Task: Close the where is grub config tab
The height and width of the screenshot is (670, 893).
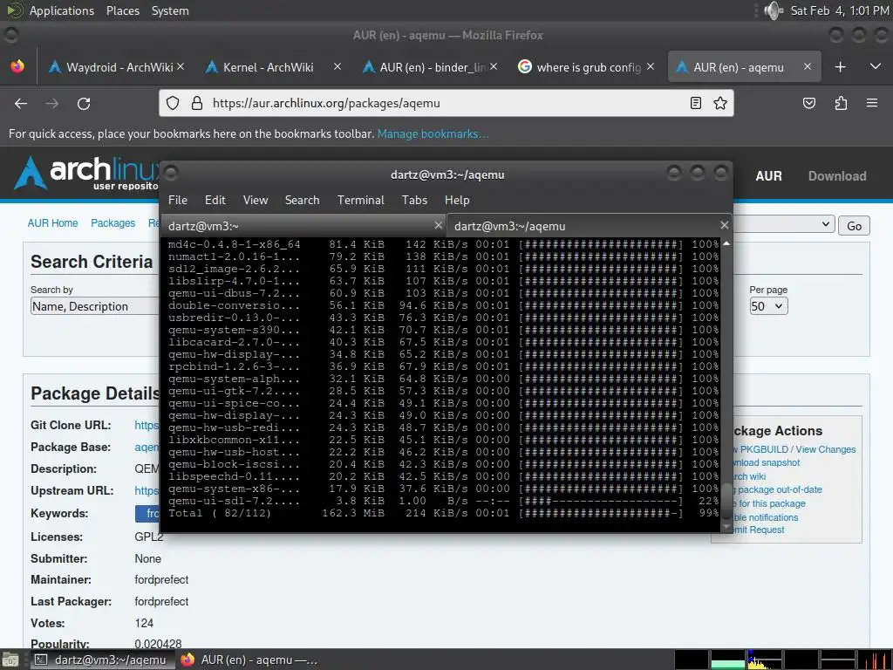Action: point(651,66)
